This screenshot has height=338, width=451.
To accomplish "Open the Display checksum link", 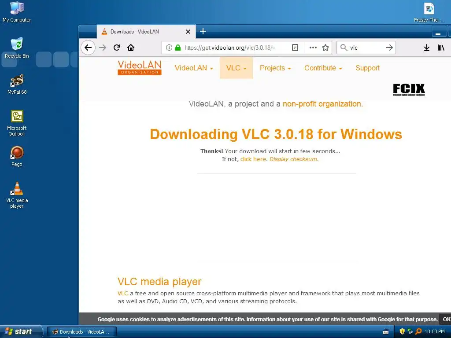I will pos(294,159).
